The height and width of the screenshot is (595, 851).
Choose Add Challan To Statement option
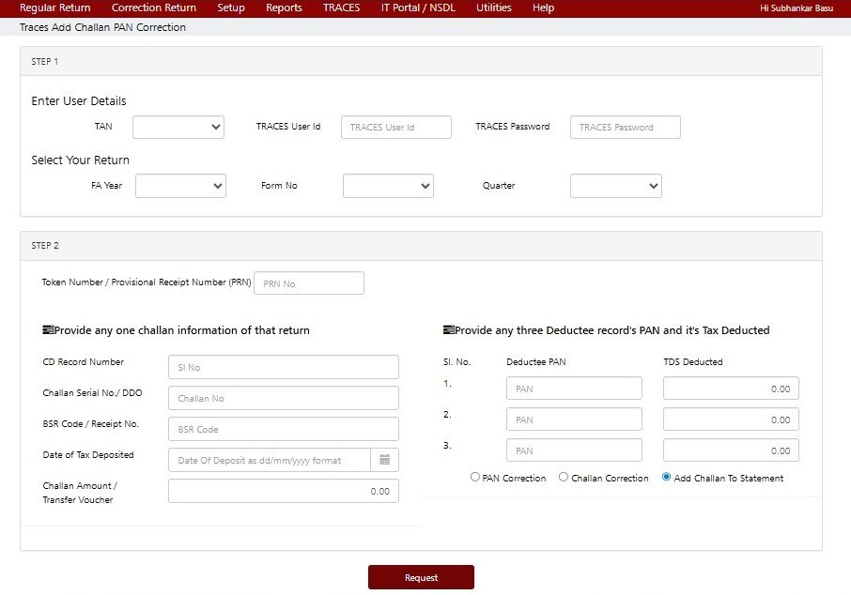pyautogui.click(x=666, y=477)
